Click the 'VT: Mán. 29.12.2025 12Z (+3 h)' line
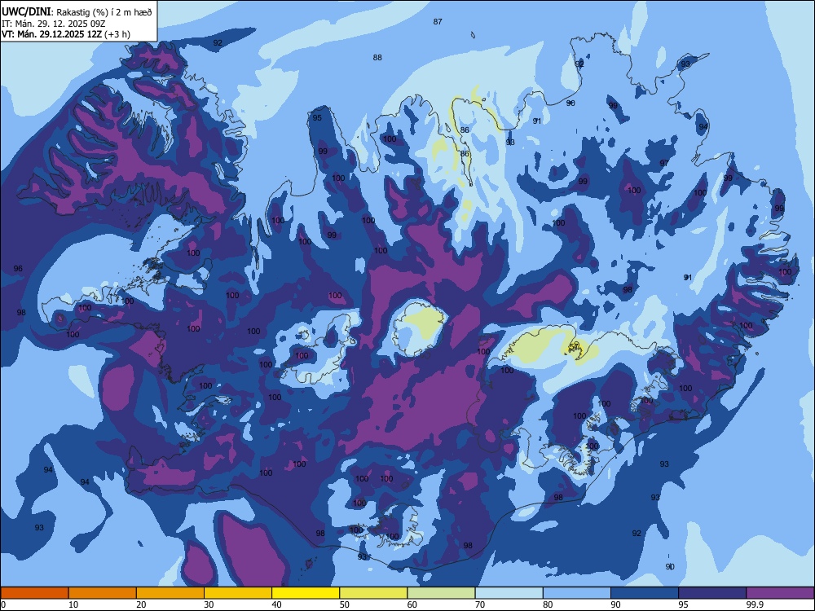The width and height of the screenshot is (815, 611). click(66, 34)
